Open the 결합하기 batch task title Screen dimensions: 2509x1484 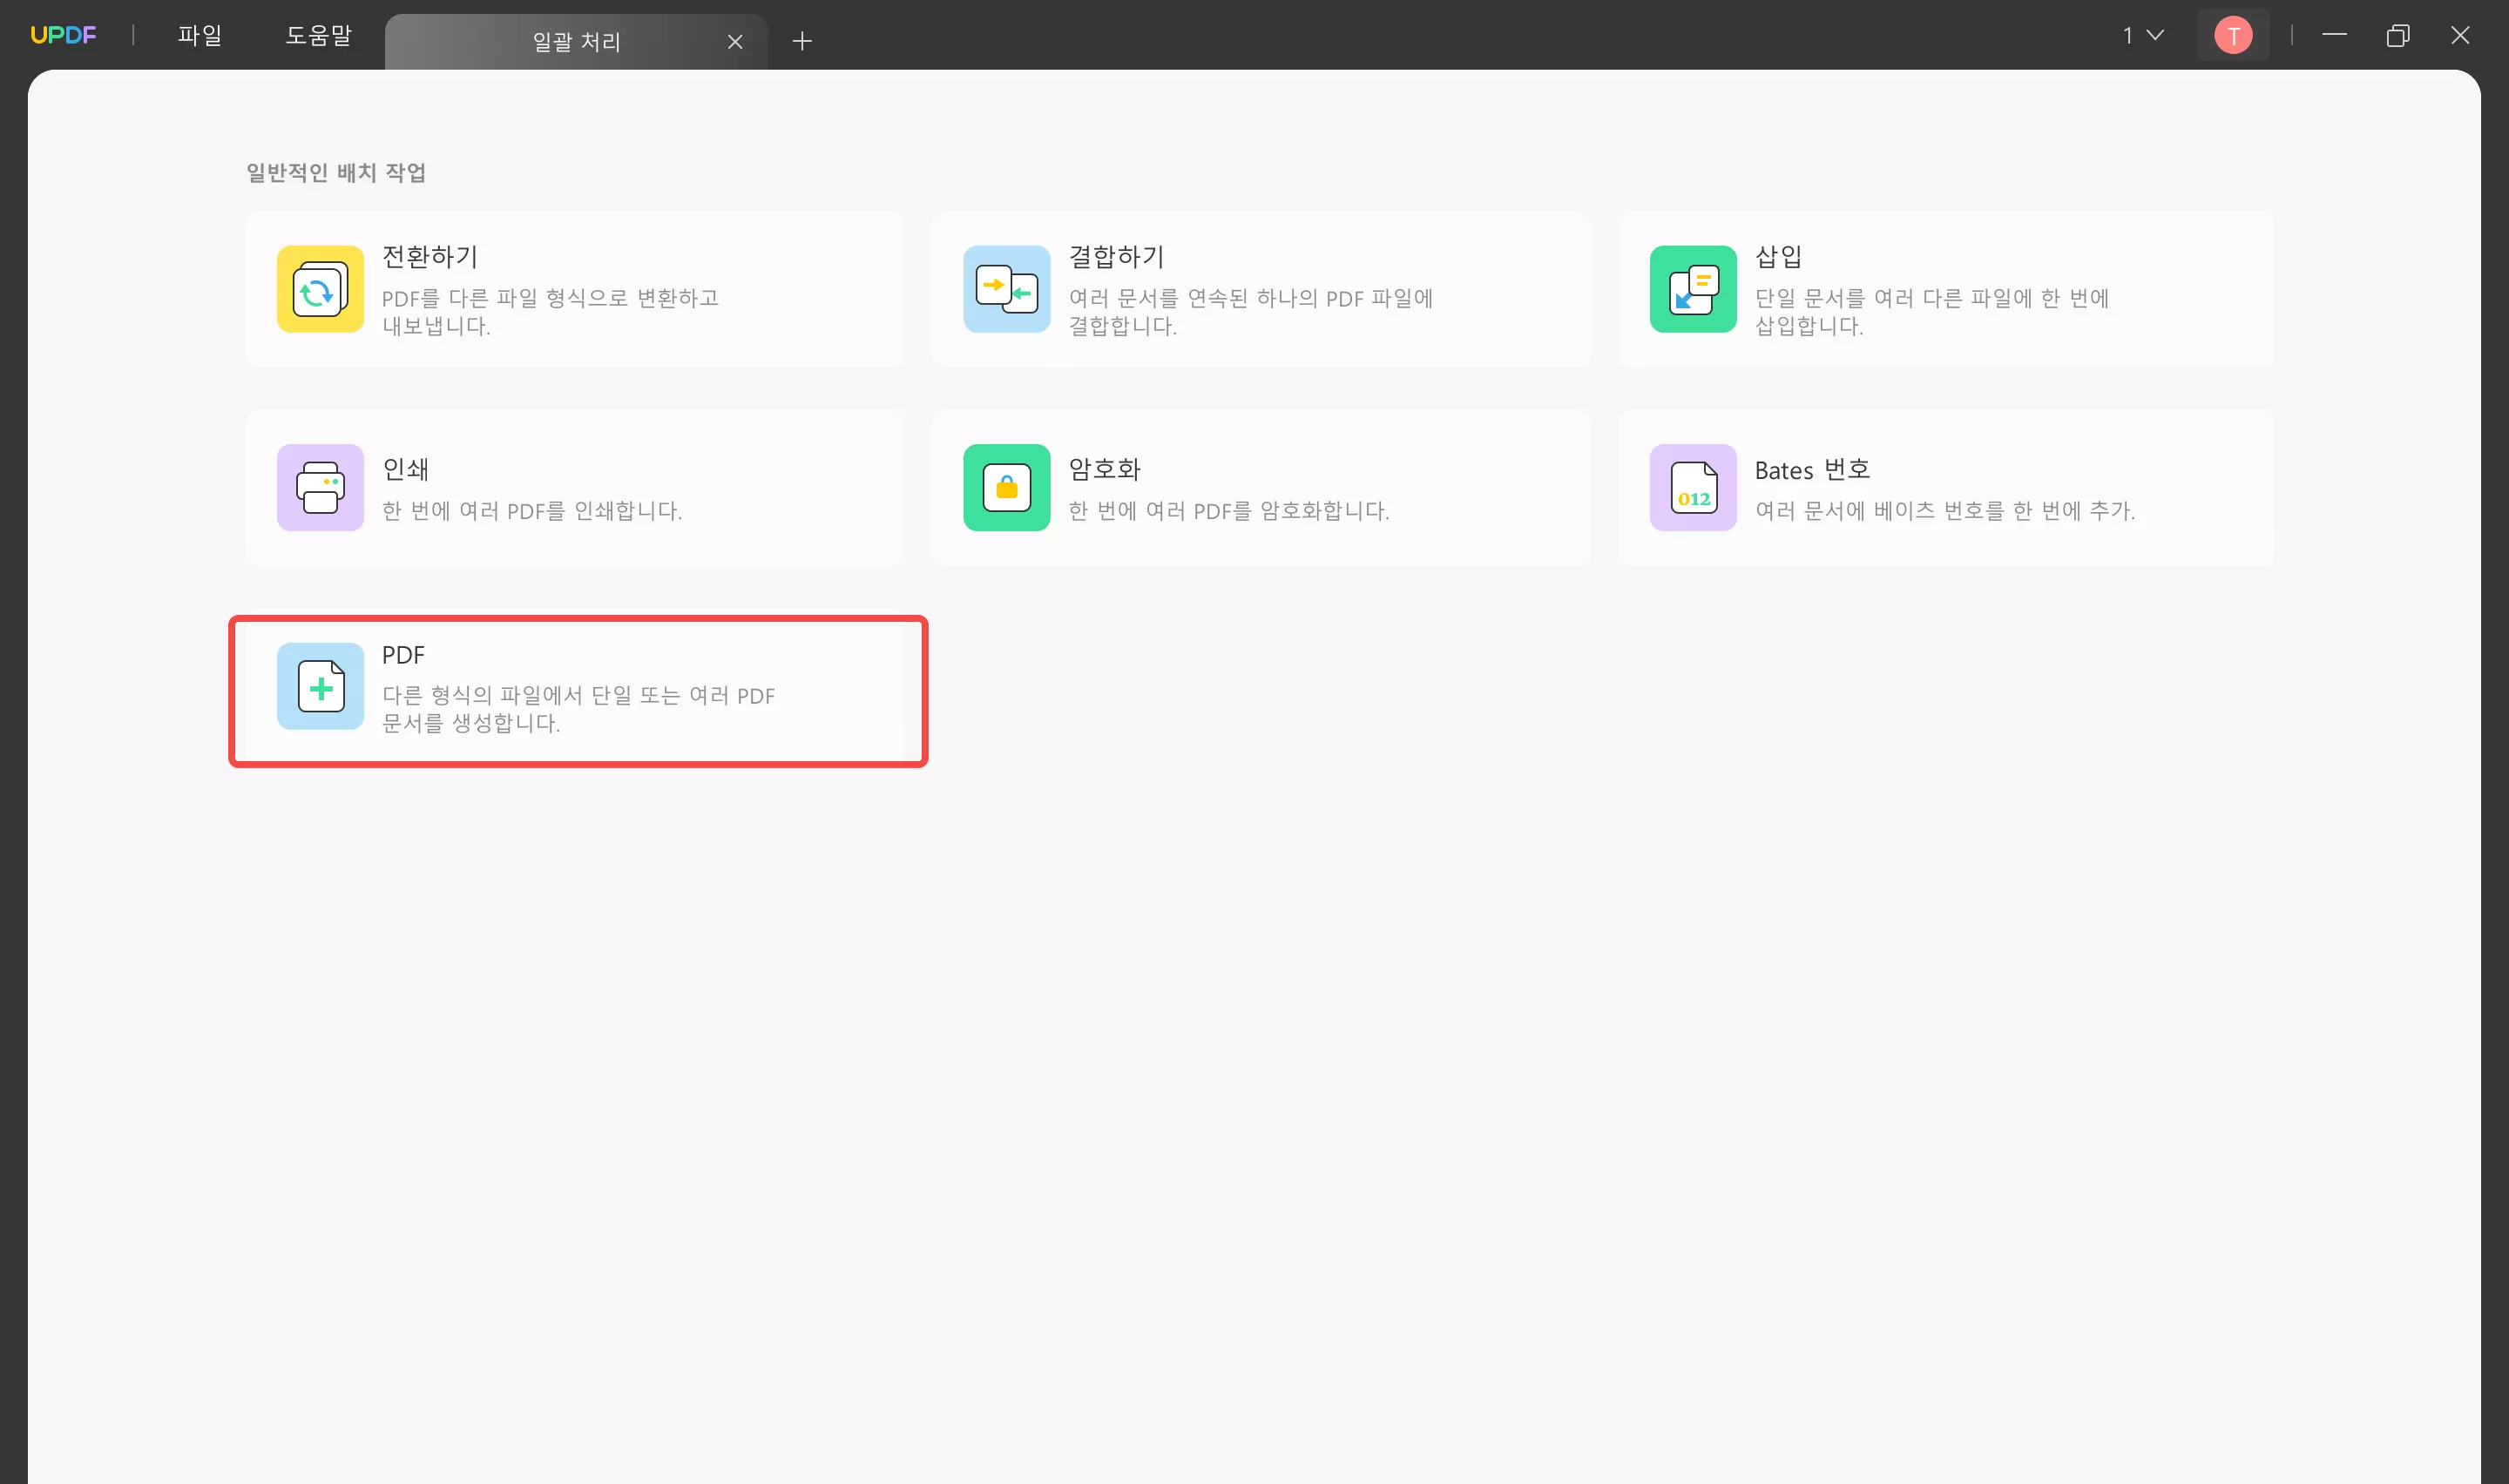(1117, 257)
